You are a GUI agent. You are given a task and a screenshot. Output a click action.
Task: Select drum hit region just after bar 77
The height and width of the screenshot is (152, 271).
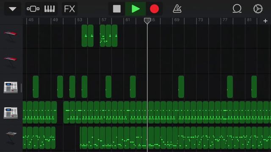pyautogui.click(x=230, y=87)
